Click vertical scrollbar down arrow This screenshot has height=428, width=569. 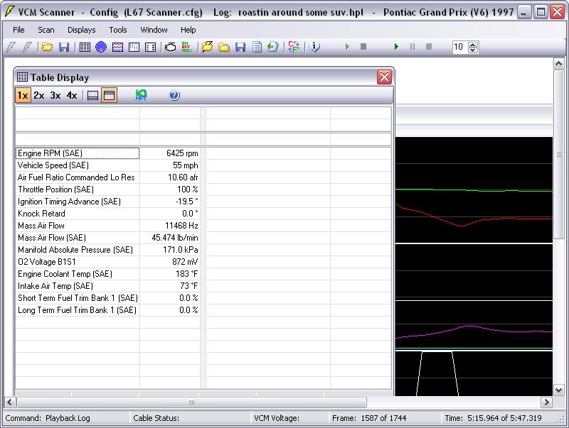[x=558, y=390]
